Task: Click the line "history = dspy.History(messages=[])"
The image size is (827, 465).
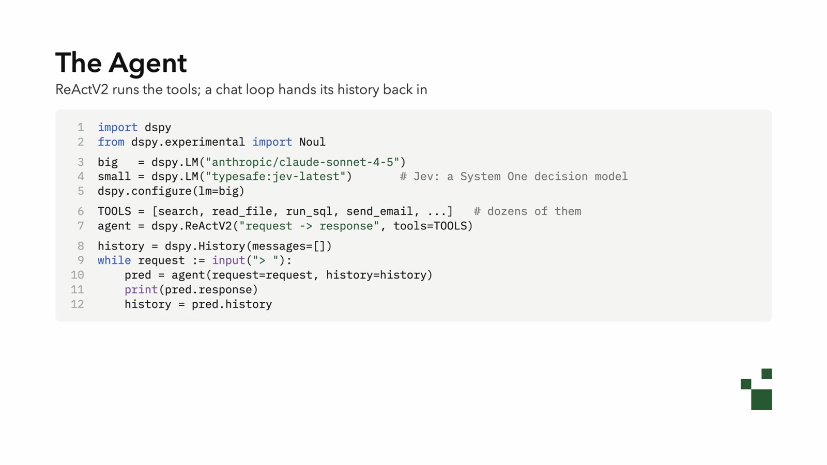Action: pos(215,246)
